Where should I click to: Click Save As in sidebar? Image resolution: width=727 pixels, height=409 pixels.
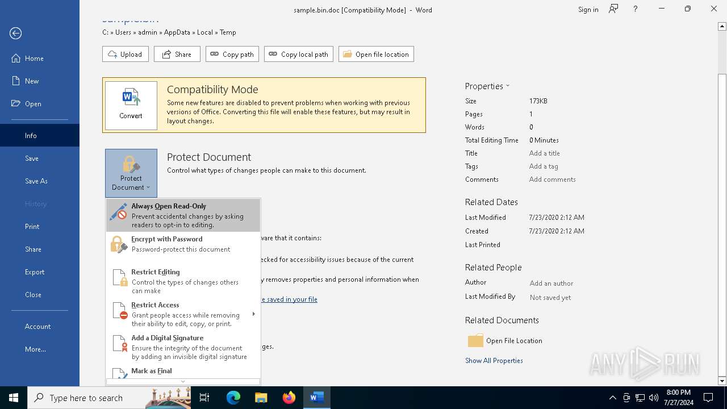click(x=40, y=181)
